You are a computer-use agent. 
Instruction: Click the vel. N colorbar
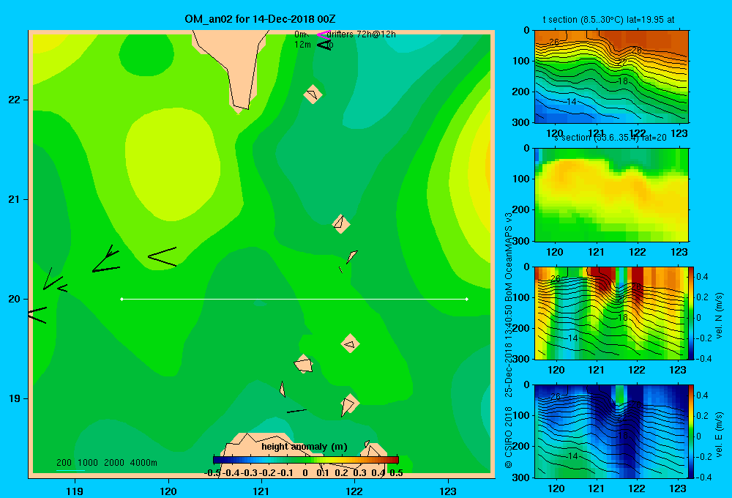pyautogui.click(x=692, y=313)
